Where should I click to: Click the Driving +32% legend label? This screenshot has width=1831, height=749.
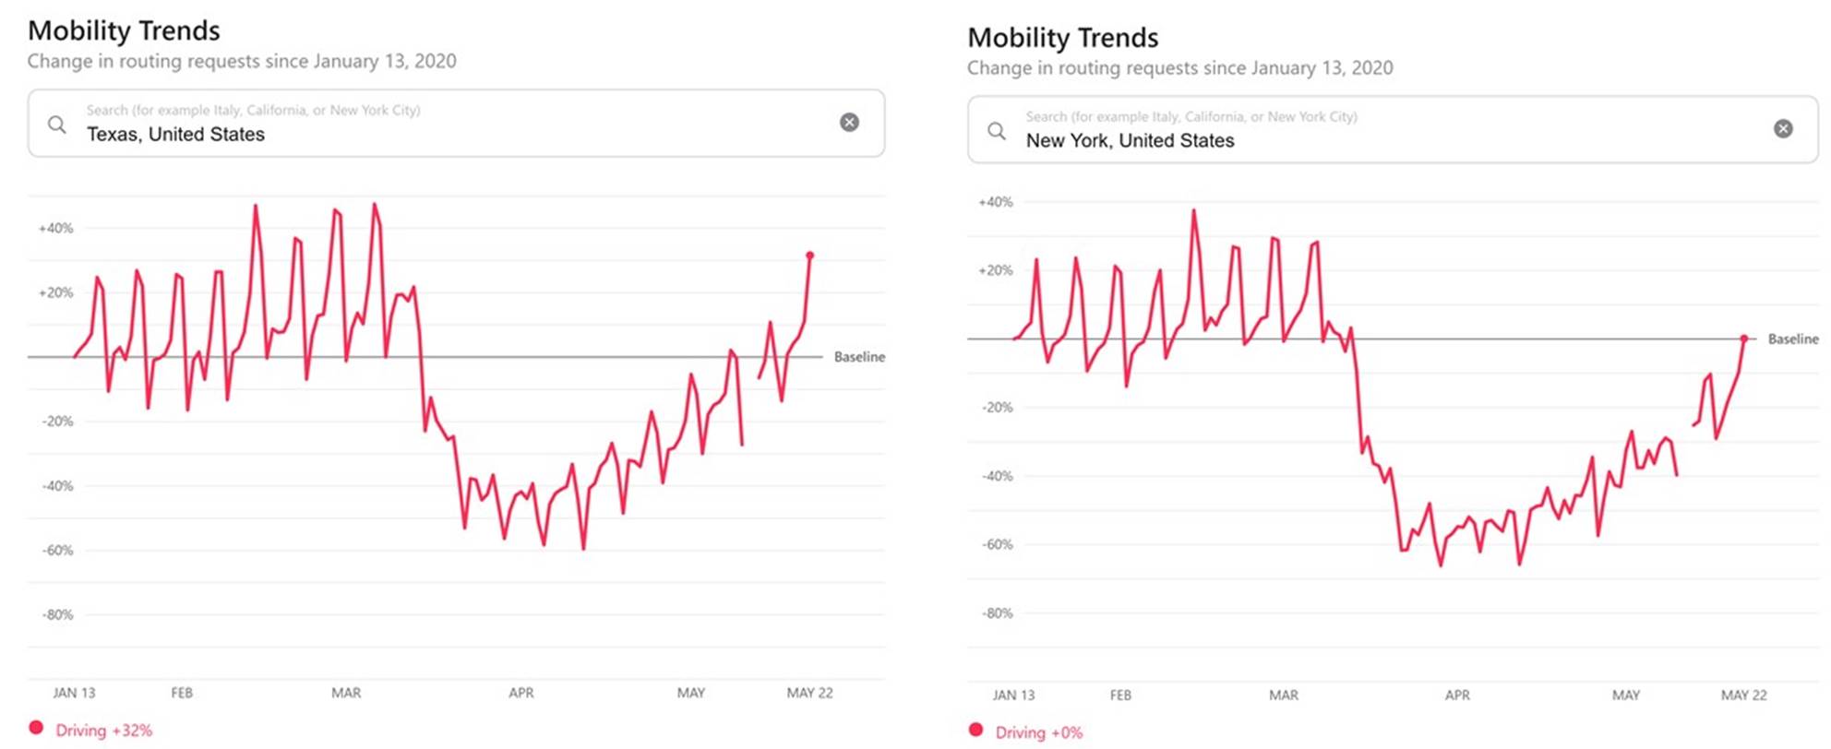[103, 731]
